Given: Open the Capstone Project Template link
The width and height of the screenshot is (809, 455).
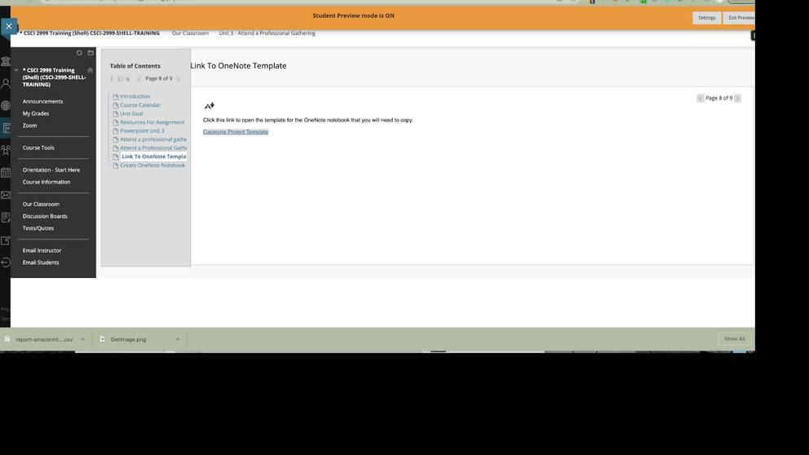Looking at the screenshot, I should [x=235, y=132].
